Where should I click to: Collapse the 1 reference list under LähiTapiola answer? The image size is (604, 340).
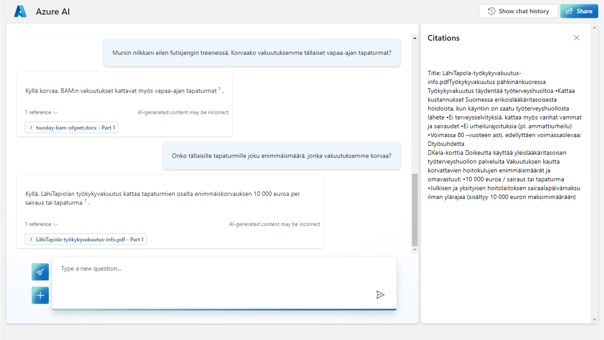point(42,224)
